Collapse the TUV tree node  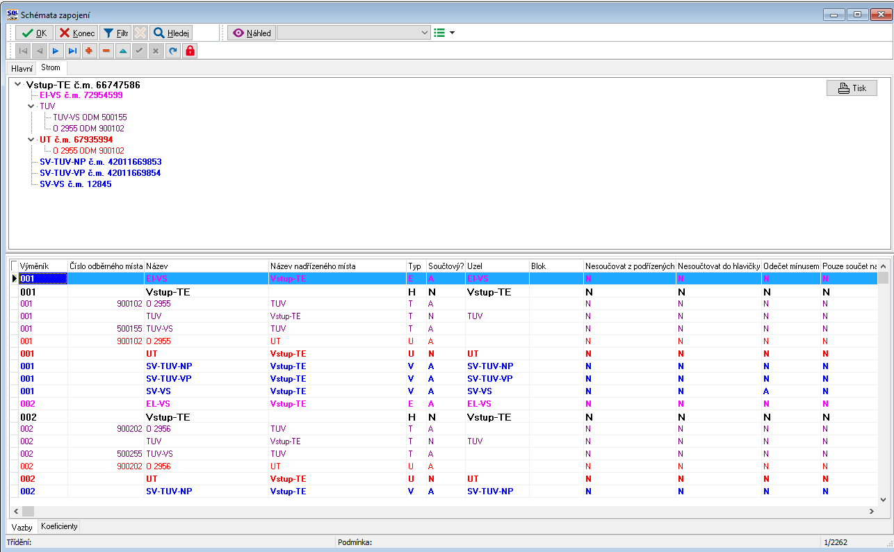click(x=31, y=106)
